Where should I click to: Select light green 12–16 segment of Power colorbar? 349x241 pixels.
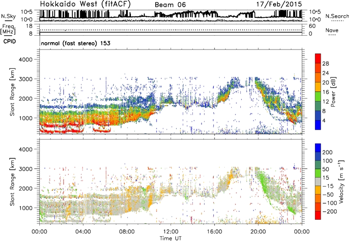point(318,96)
